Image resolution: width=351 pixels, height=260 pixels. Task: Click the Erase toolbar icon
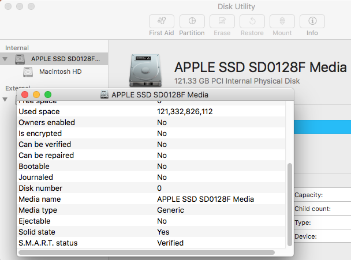(x=222, y=21)
